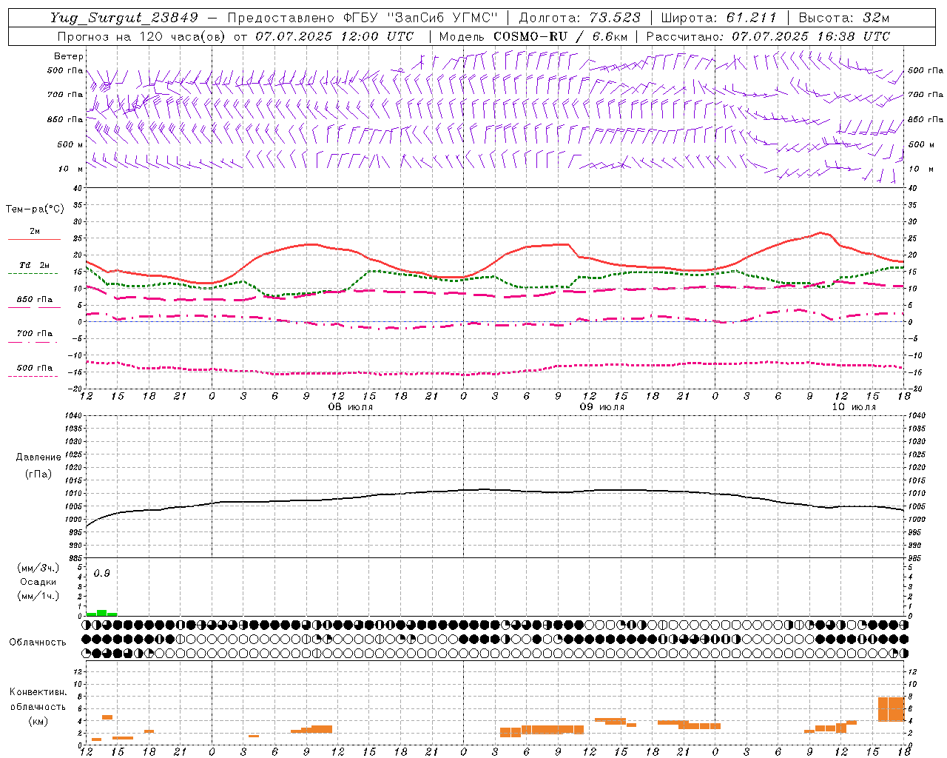Viewport: 947px width, 758px height.
Task: Click the forecast start time 07.07.2025 12:00 UTC
Action: [x=334, y=36]
